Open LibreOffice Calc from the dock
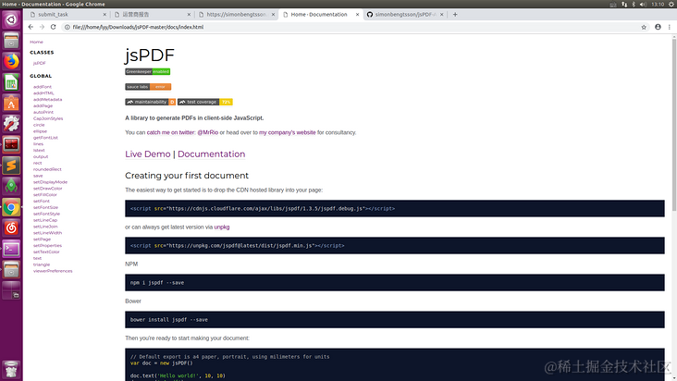The height and width of the screenshot is (381, 677). tap(11, 82)
